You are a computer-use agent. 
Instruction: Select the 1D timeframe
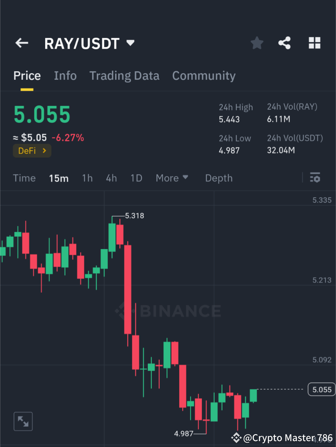click(x=136, y=178)
